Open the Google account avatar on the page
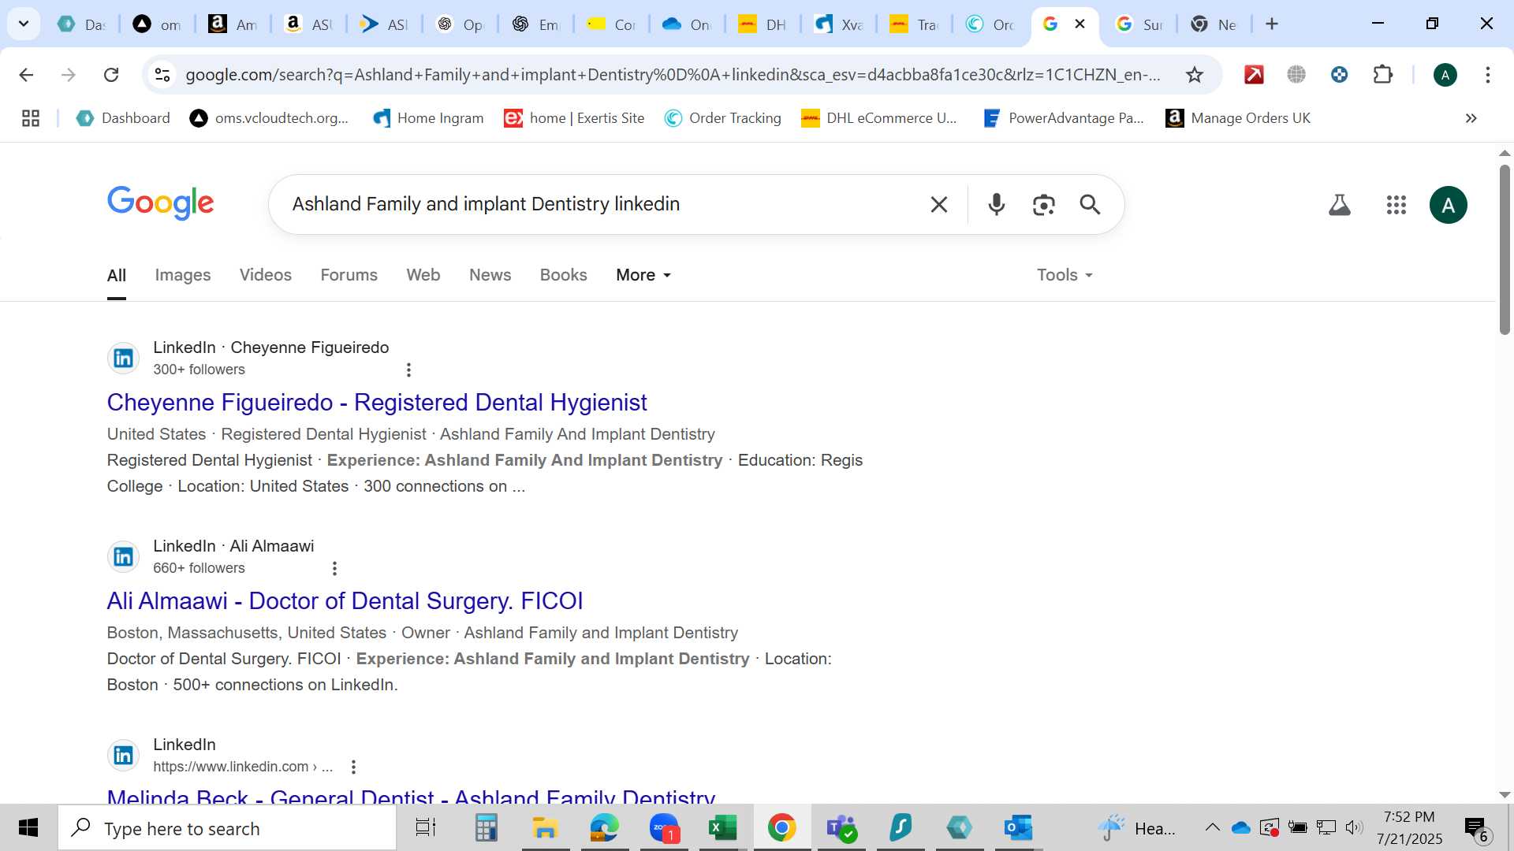This screenshot has width=1514, height=851. (x=1448, y=205)
